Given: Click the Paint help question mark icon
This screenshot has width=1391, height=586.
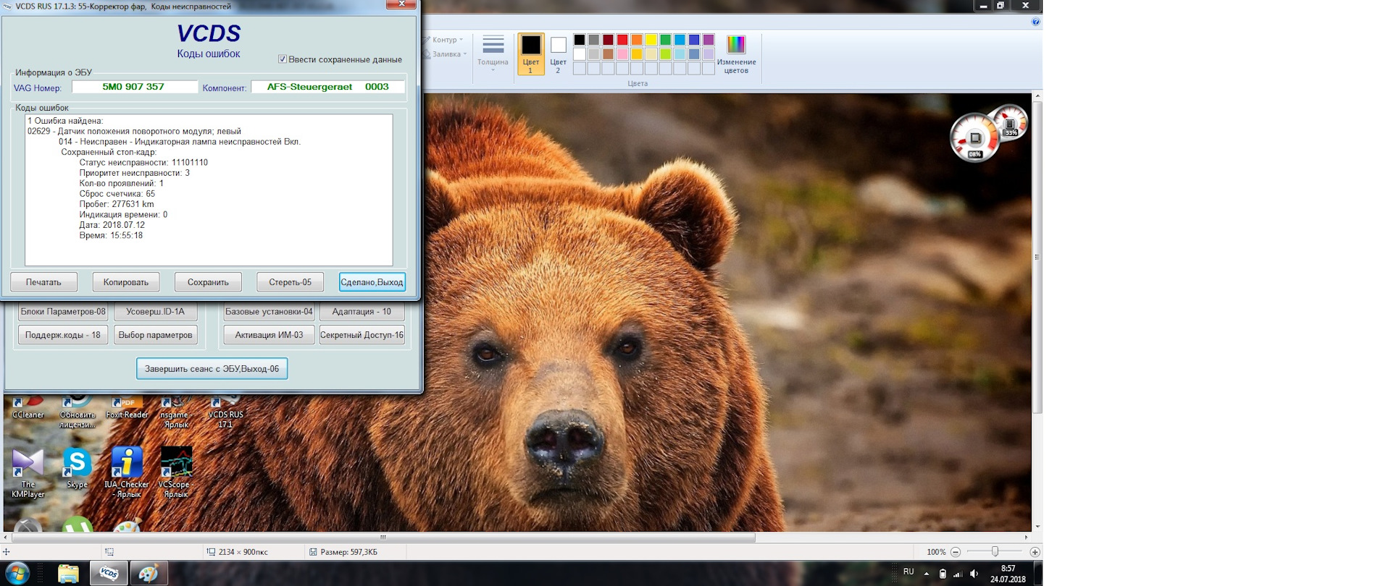Looking at the screenshot, I should pos(1035,22).
